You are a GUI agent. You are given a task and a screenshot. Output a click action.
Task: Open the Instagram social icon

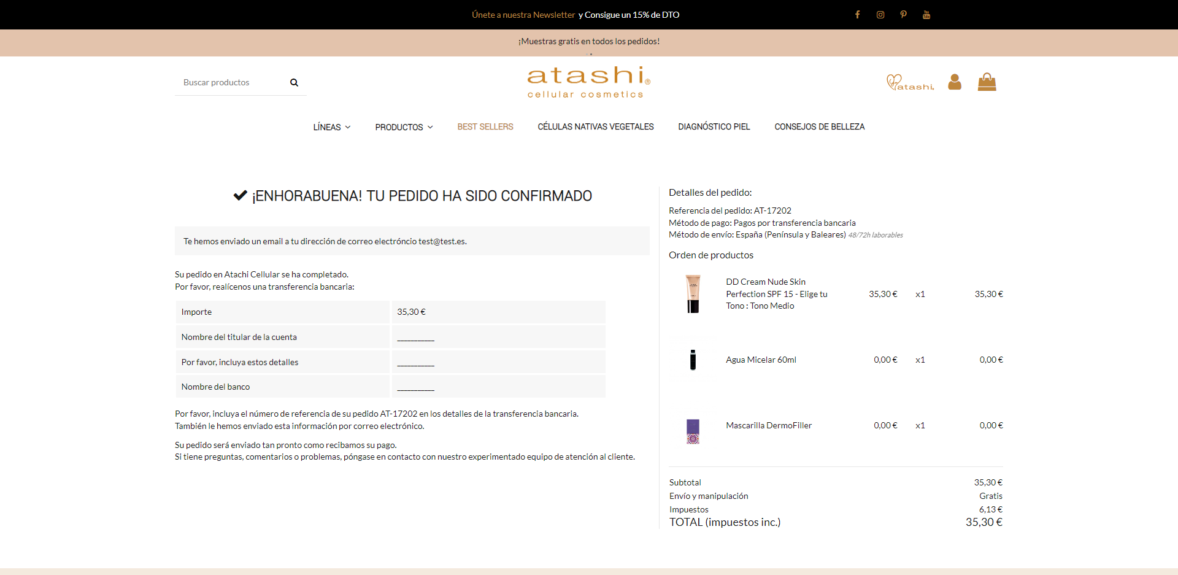(880, 15)
